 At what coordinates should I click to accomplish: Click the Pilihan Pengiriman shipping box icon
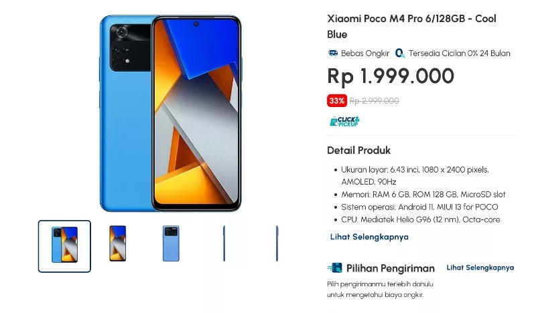click(x=334, y=268)
